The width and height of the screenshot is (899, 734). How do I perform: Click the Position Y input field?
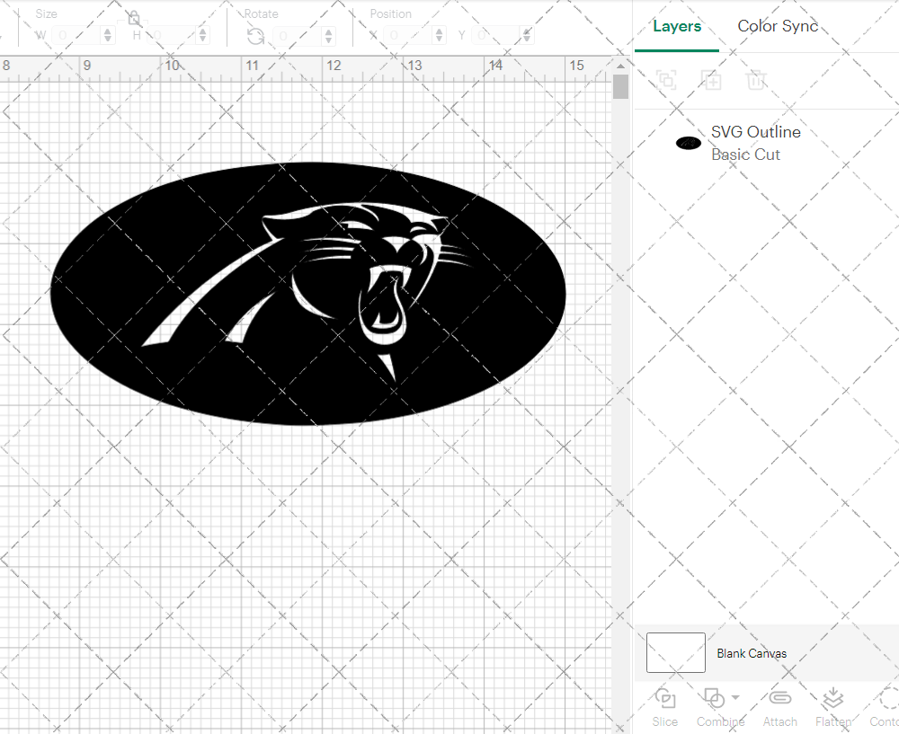pyautogui.click(x=496, y=36)
